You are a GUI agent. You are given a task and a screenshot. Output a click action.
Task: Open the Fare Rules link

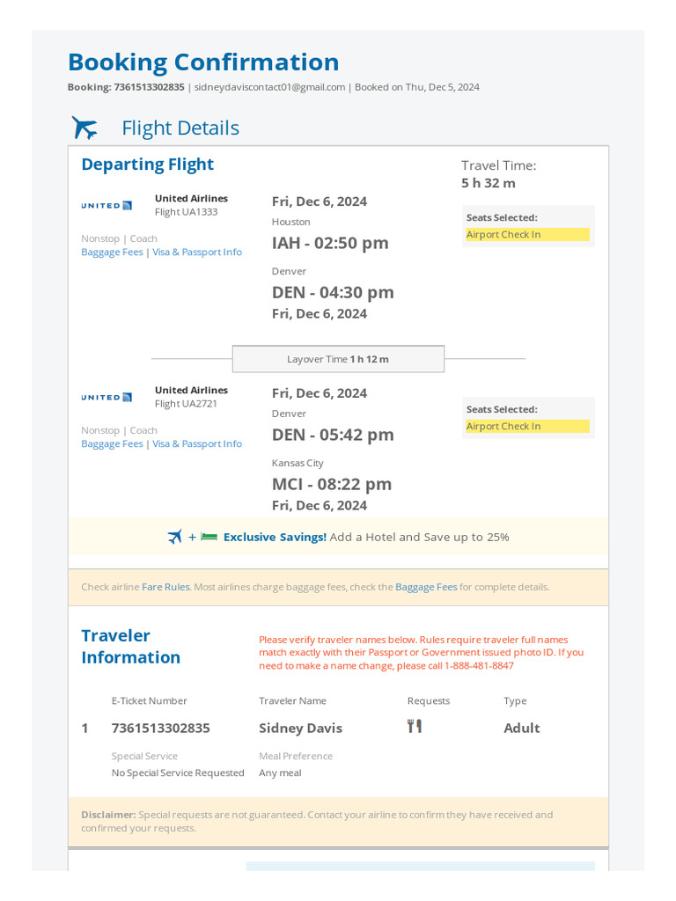[x=165, y=587]
